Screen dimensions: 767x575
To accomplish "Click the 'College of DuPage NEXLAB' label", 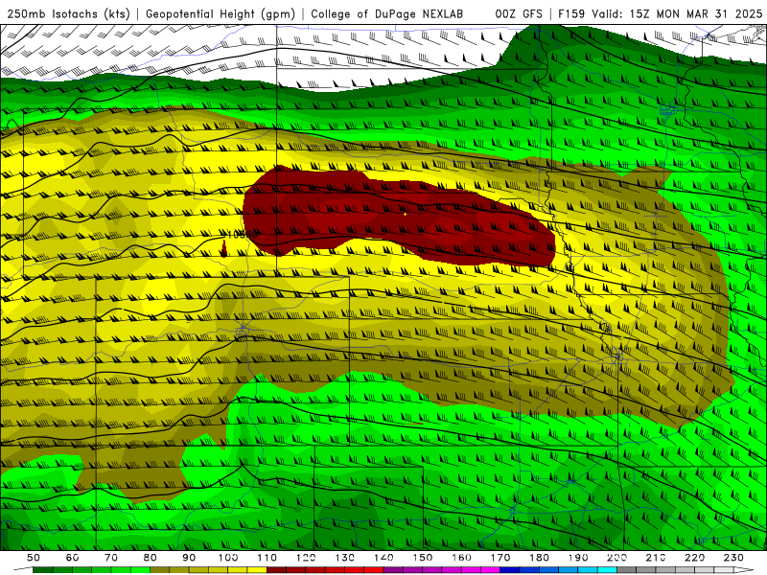I will pos(386,14).
